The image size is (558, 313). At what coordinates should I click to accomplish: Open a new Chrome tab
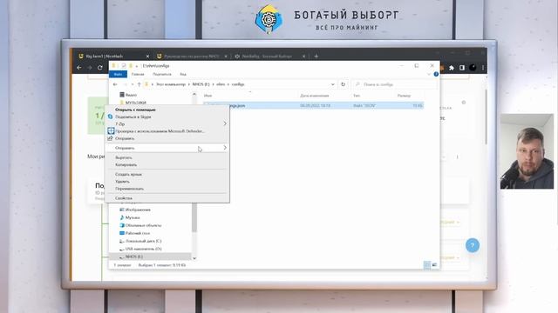point(316,56)
